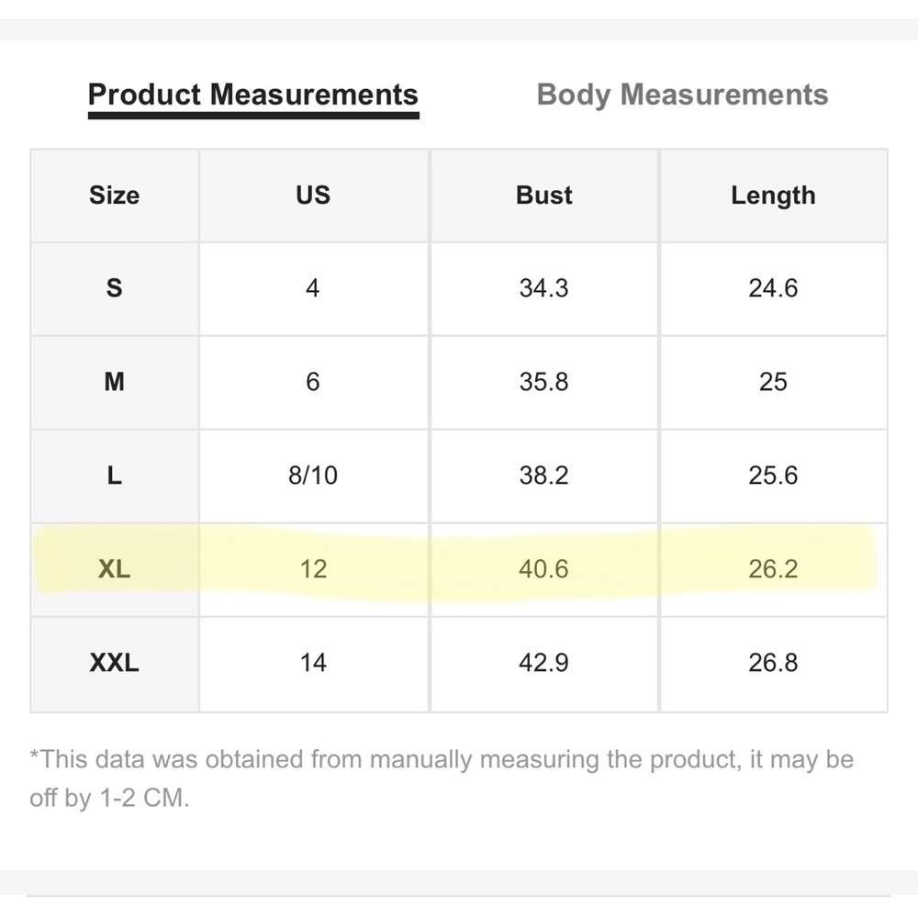
Task: Click the US size 14 cell
Action: click(313, 663)
